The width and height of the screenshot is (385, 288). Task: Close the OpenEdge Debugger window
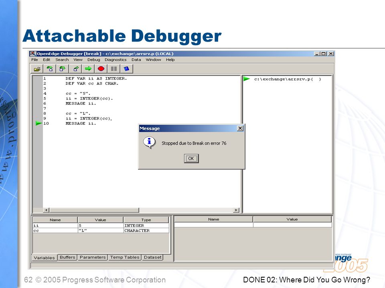tap(331, 54)
